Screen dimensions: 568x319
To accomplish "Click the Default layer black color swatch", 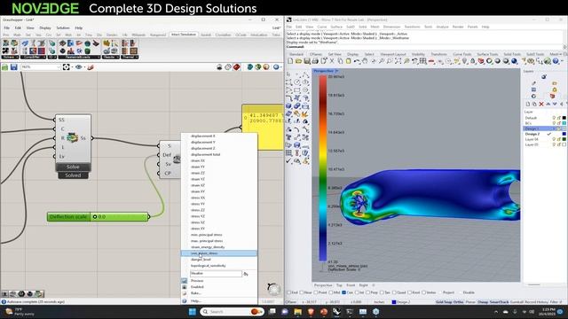I will (x=564, y=118).
